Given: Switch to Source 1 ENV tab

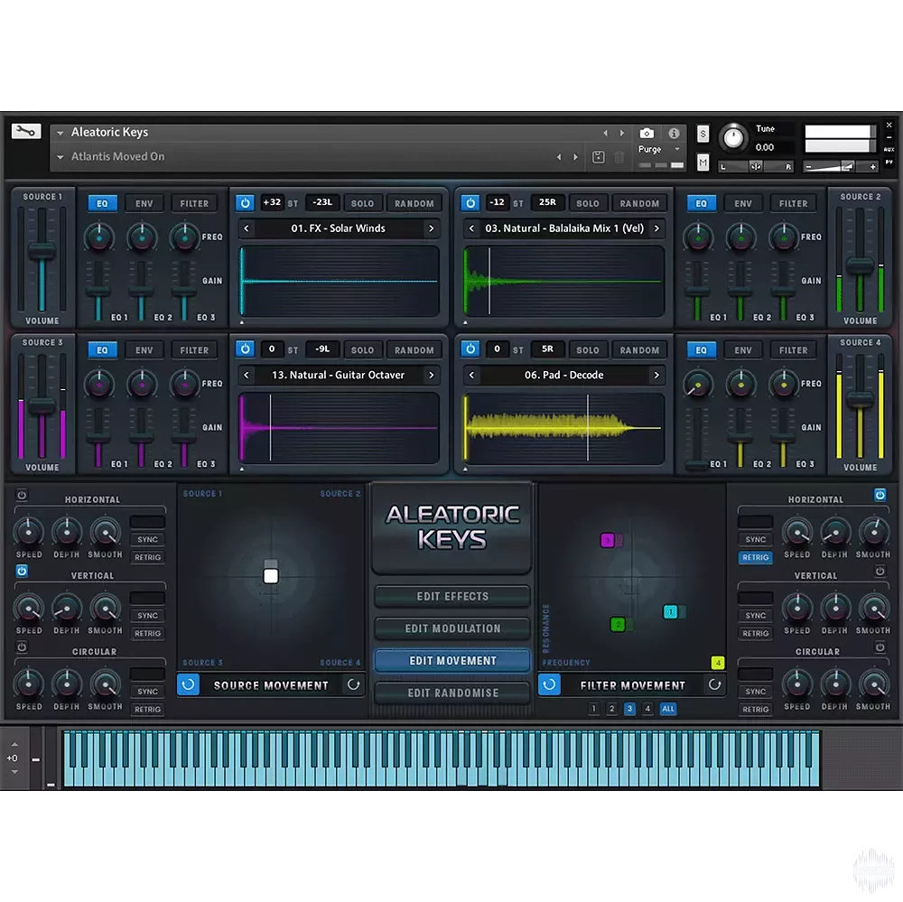Looking at the screenshot, I should click(x=144, y=204).
